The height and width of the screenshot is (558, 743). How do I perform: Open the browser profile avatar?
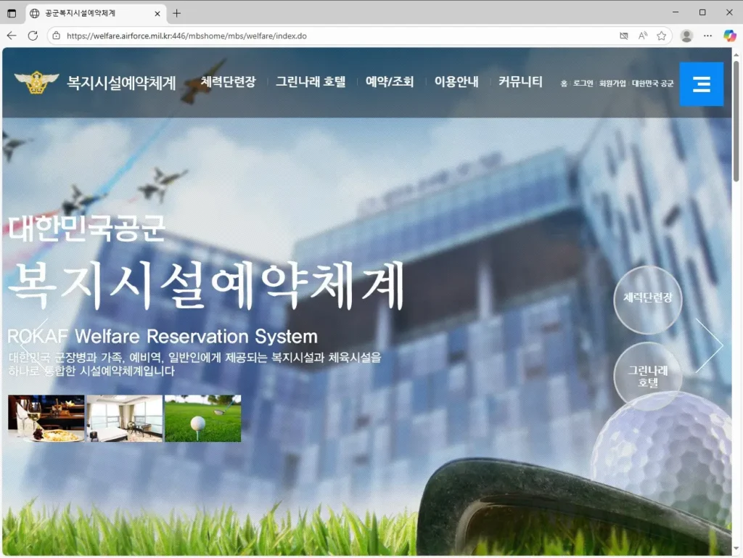click(686, 35)
